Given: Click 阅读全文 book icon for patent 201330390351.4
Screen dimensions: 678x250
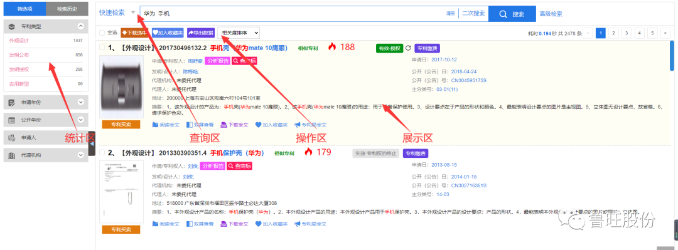Looking at the screenshot, I should [x=155, y=224].
